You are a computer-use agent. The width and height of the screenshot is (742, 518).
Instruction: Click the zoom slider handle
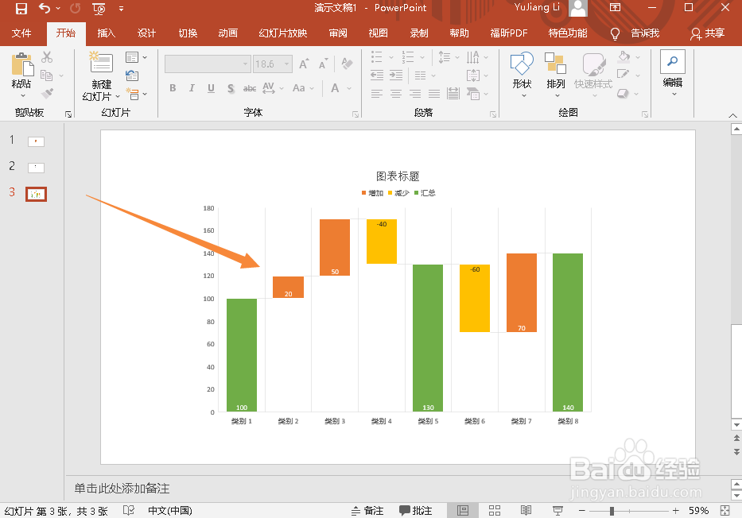click(612, 510)
